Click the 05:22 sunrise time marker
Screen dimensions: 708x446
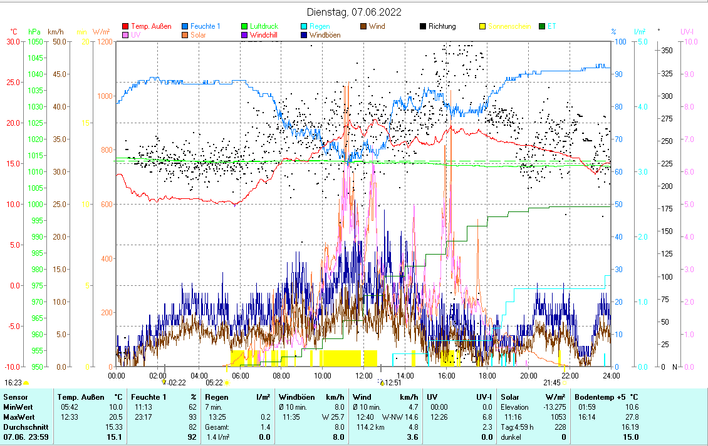(214, 382)
